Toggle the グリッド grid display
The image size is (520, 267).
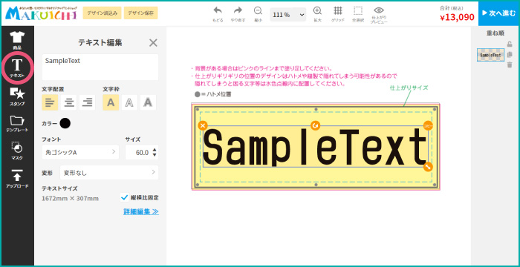click(337, 14)
